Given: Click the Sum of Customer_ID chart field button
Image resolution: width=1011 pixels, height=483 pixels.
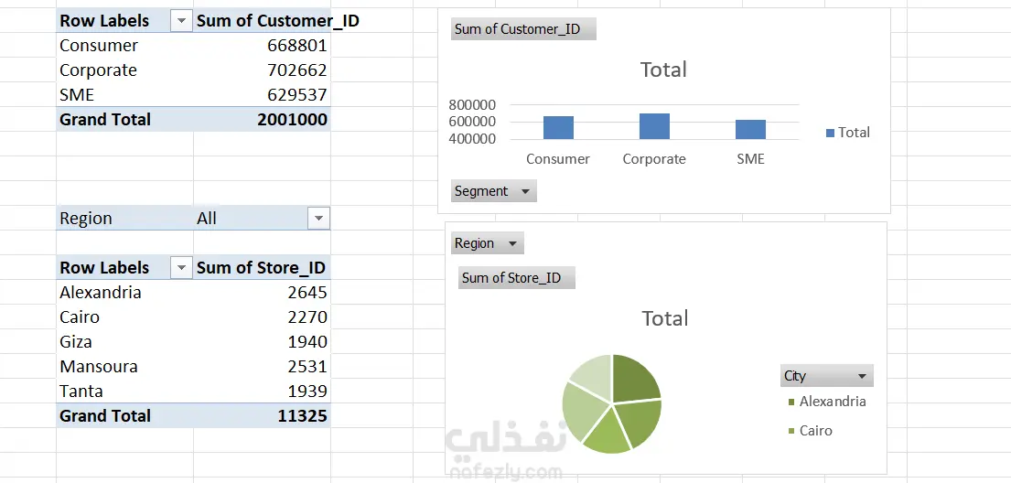Looking at the screenshot, I should pos(523,29).
